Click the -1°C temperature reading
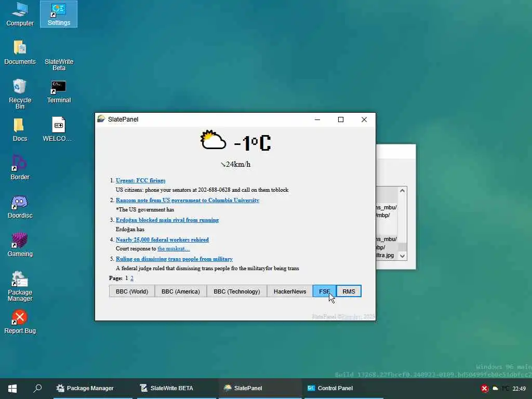 (252, 143)
